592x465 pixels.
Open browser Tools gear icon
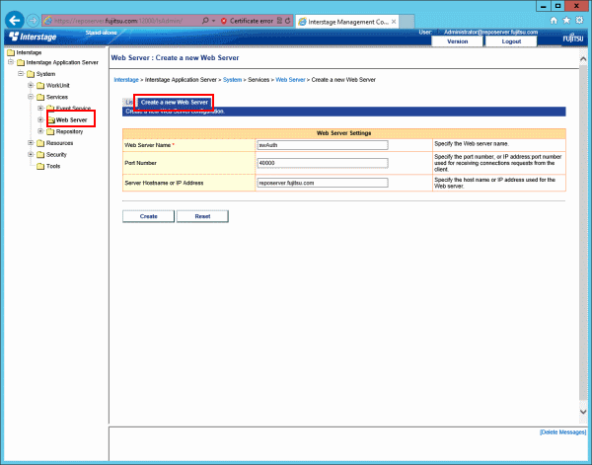[579, 21]
